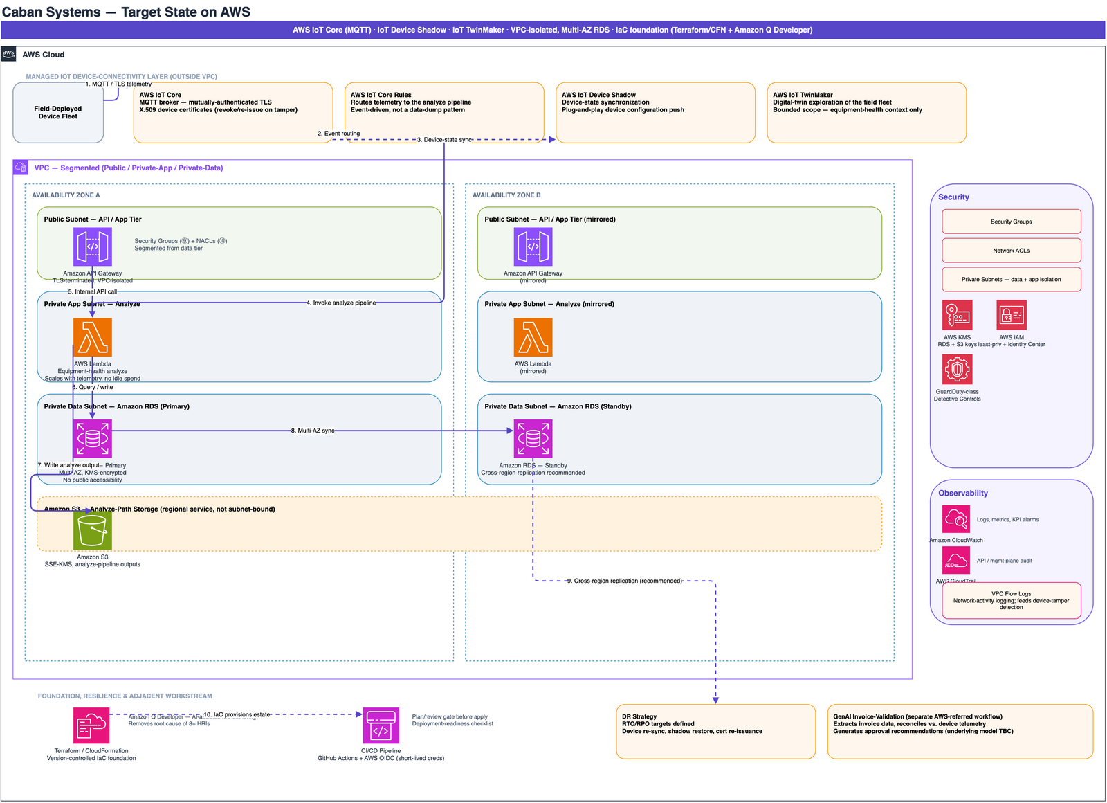The height and width of the screenshot is (803, 1107).
Task: Select the Field-Deployed Device Fleet box
Action: (58, 113)
